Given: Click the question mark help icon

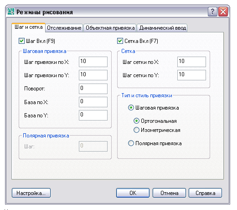Looking at the screenshot, I should point(212,11).
